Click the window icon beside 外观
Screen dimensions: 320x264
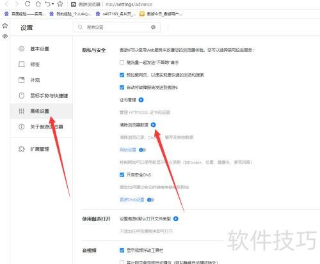point(22,80)
